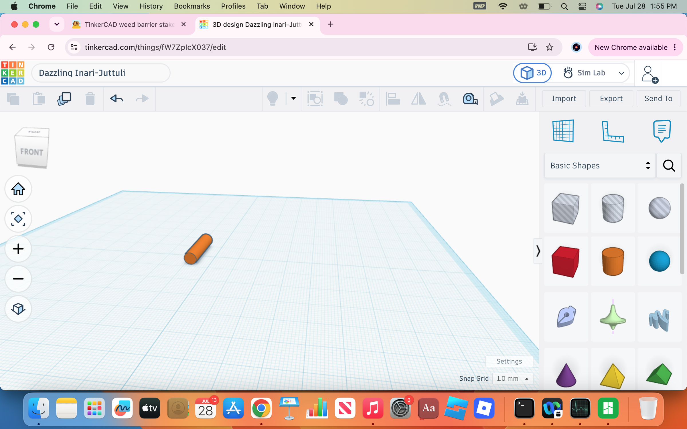
Task: Open the Snap Grid 1.0 mm dropdown
Action: click(x=512, y=378)
